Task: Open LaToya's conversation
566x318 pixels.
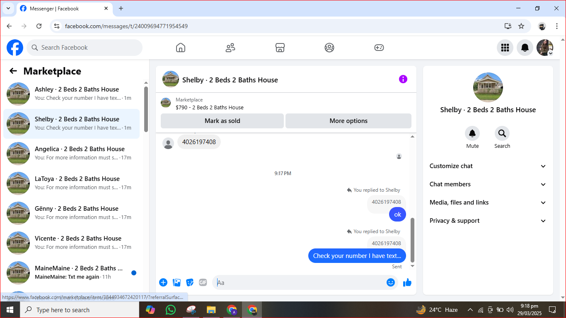Action: [x=71, y=183]
